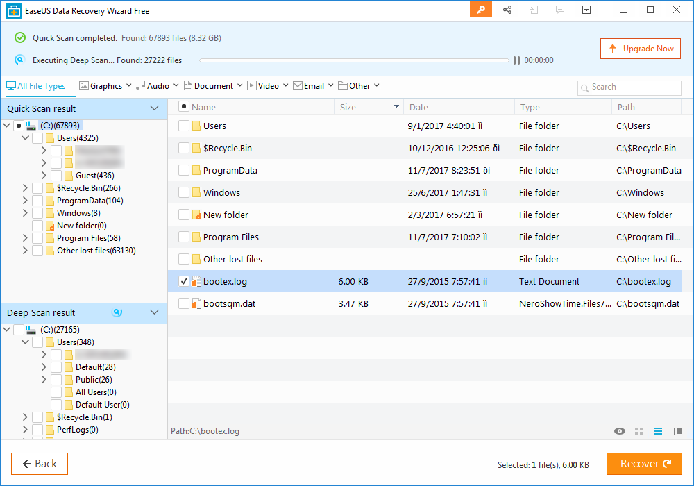Open the title bar dropdown menu icon
The width and height of the screenshot is (694, 486).
tap(586, 10)
